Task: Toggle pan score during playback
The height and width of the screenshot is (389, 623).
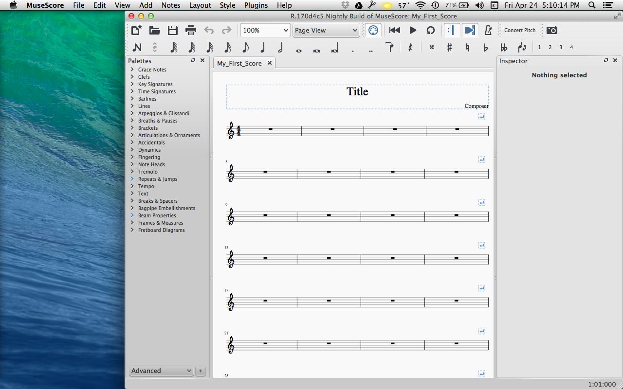Action: pos(470,30)
